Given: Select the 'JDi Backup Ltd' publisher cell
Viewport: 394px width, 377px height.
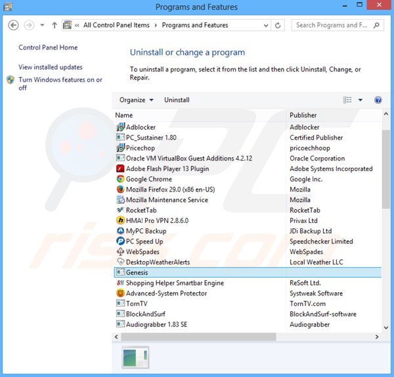Looking at the screenshot, I should pos(311,231).
